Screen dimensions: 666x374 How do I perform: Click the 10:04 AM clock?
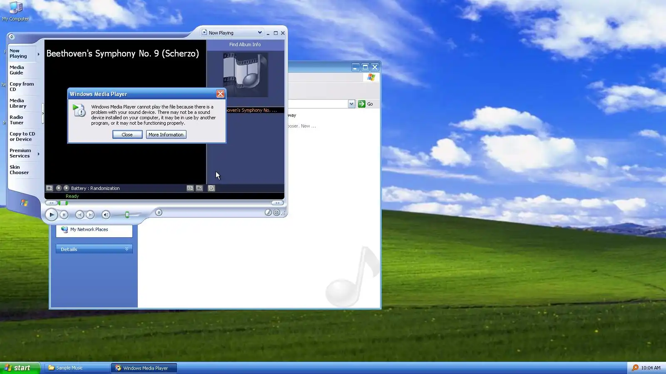click(651, 368)
